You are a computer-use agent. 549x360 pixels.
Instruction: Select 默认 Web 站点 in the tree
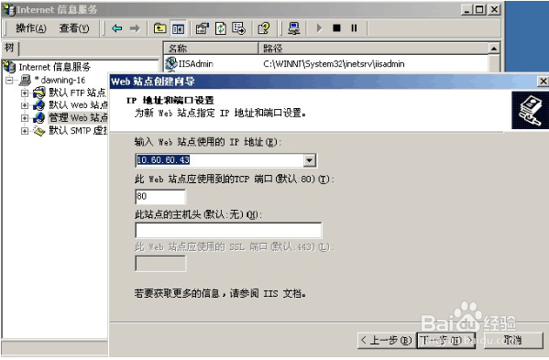pos(78,105)
